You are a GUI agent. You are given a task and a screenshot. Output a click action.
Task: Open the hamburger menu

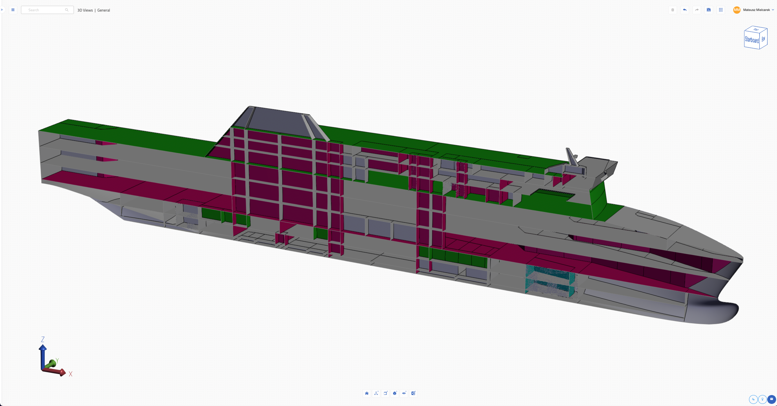pos(13,10)
